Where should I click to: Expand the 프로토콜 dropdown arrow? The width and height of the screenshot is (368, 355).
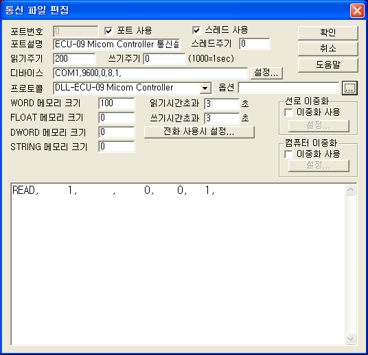[205, 88]
